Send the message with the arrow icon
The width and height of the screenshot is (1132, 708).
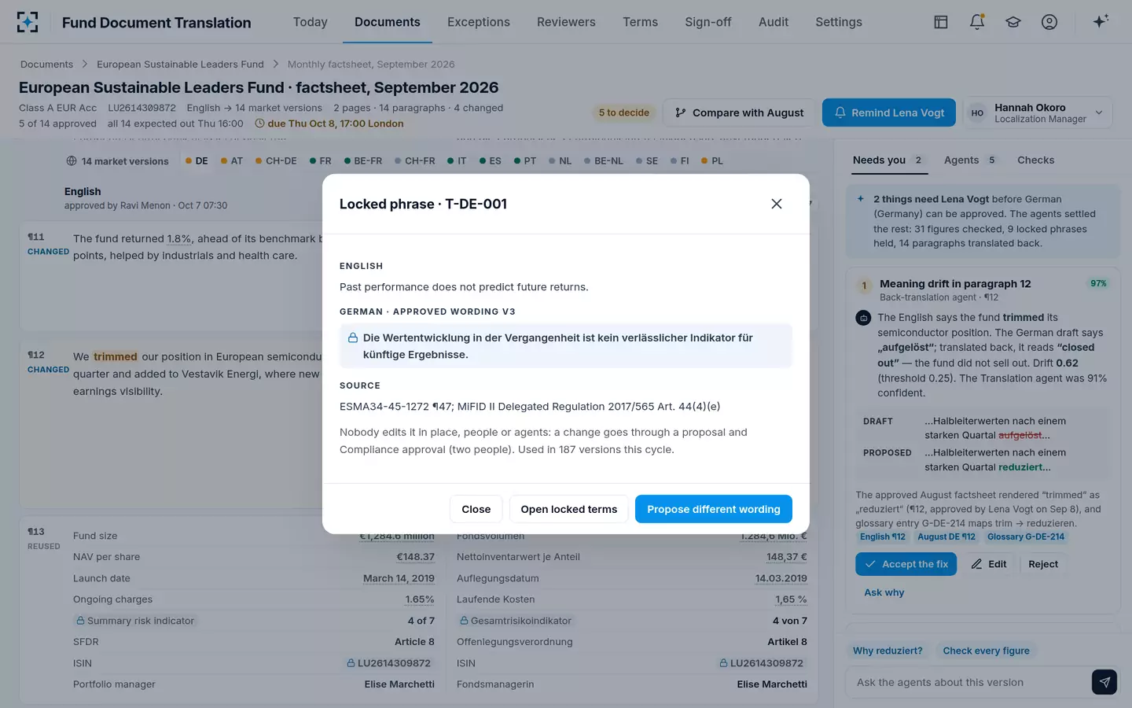[1104, 682]
